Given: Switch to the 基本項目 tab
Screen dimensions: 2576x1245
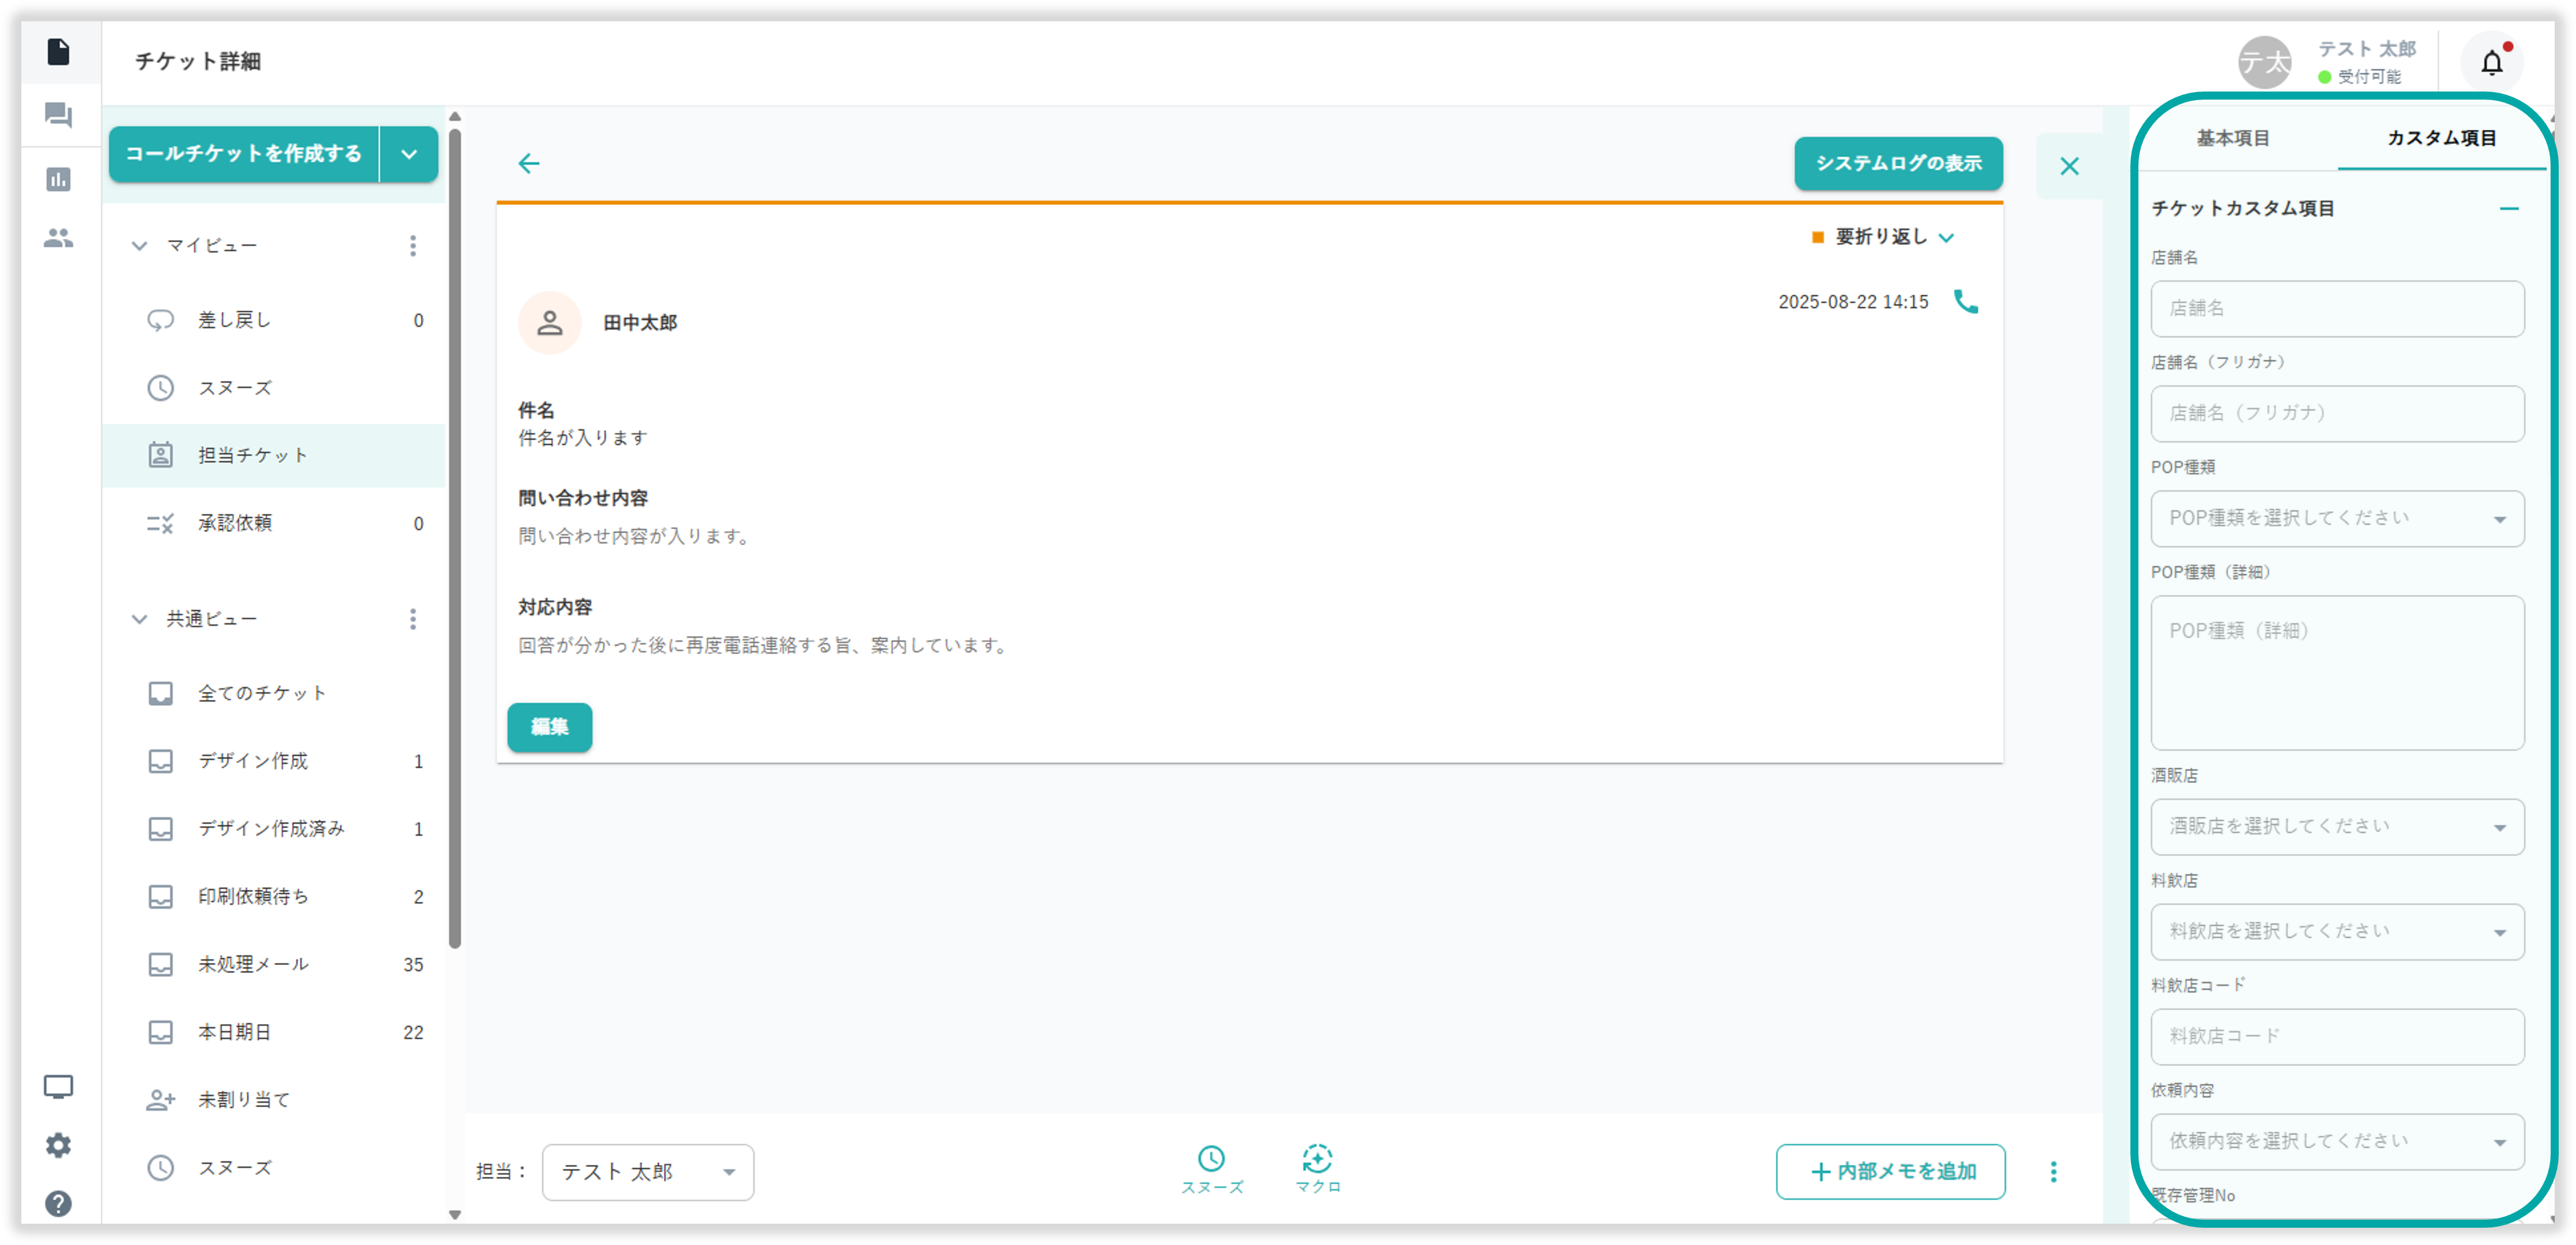Looking at the screenshot, I should [x=2232, y=138].
